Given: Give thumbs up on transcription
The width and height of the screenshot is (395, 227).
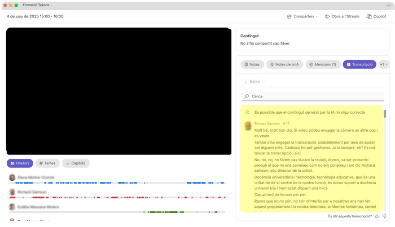Looking at the screenshot, I should [x=377, y=216].
